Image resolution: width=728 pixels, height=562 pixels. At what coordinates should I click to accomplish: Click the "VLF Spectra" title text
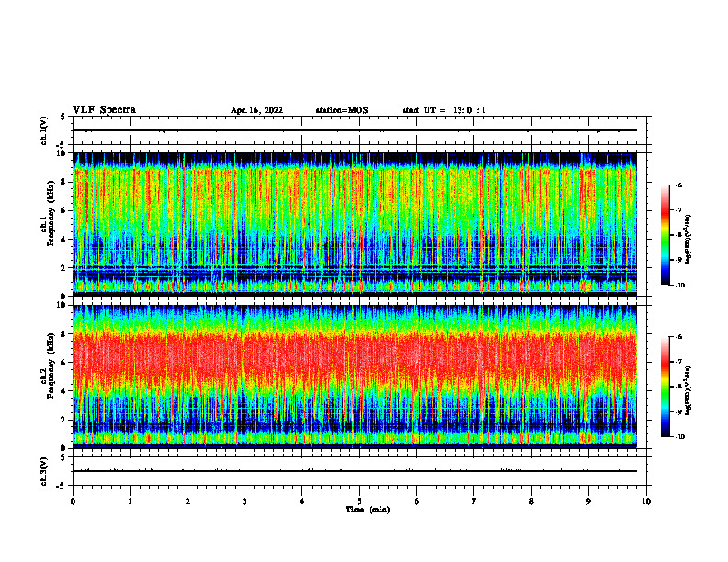click(x=104, y=110)
